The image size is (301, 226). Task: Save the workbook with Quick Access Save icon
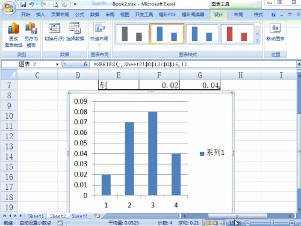coord(23,4)
